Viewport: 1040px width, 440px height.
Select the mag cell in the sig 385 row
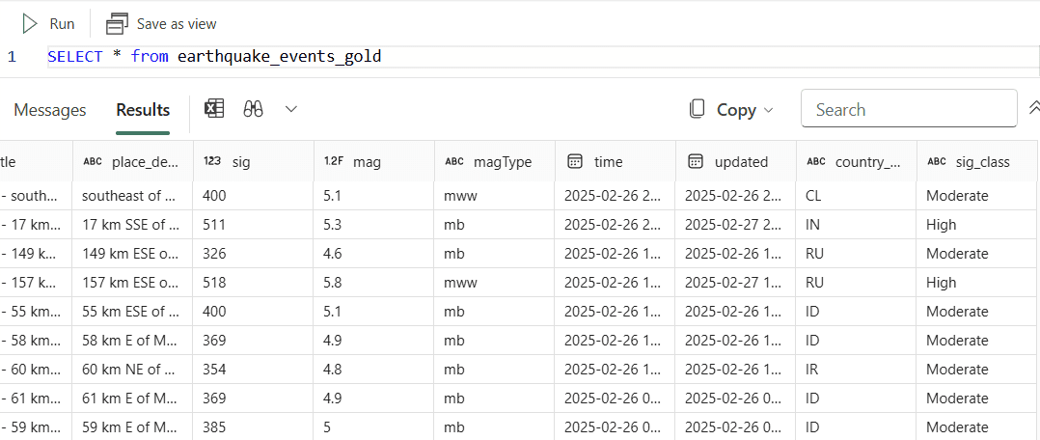pyautogui.click(x=374, y=427)
